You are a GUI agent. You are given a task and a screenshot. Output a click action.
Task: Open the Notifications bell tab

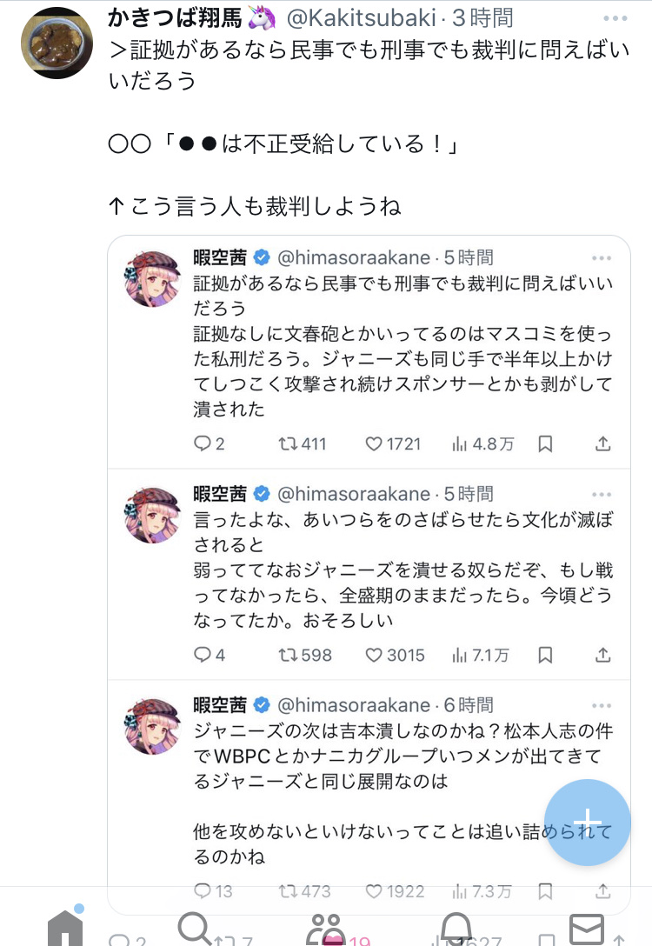tap(456, 927)
